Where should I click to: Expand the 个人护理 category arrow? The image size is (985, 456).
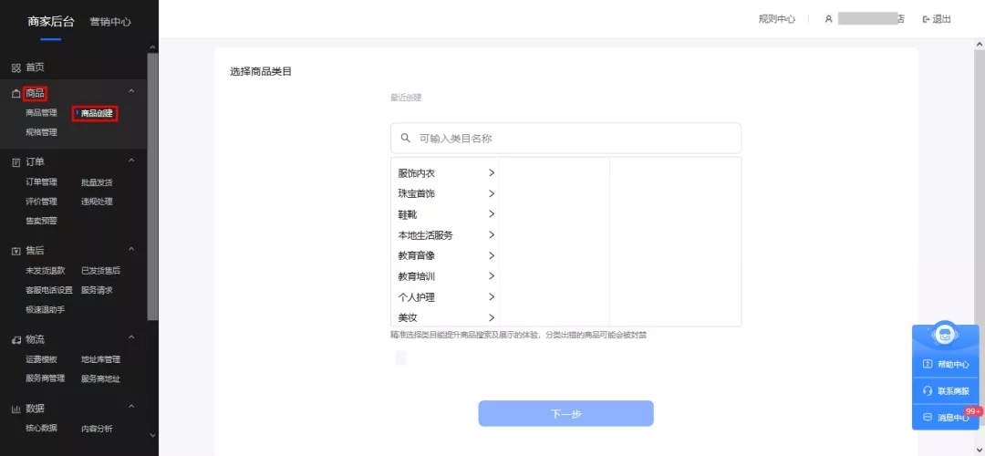click(x=492, y=296)
